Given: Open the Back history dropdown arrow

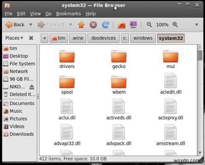Looking at the screenshot, I should point(31,25).
